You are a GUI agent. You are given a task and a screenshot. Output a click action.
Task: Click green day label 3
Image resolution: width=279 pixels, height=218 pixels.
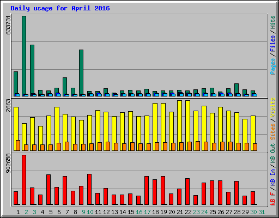[x=34, y=212]
